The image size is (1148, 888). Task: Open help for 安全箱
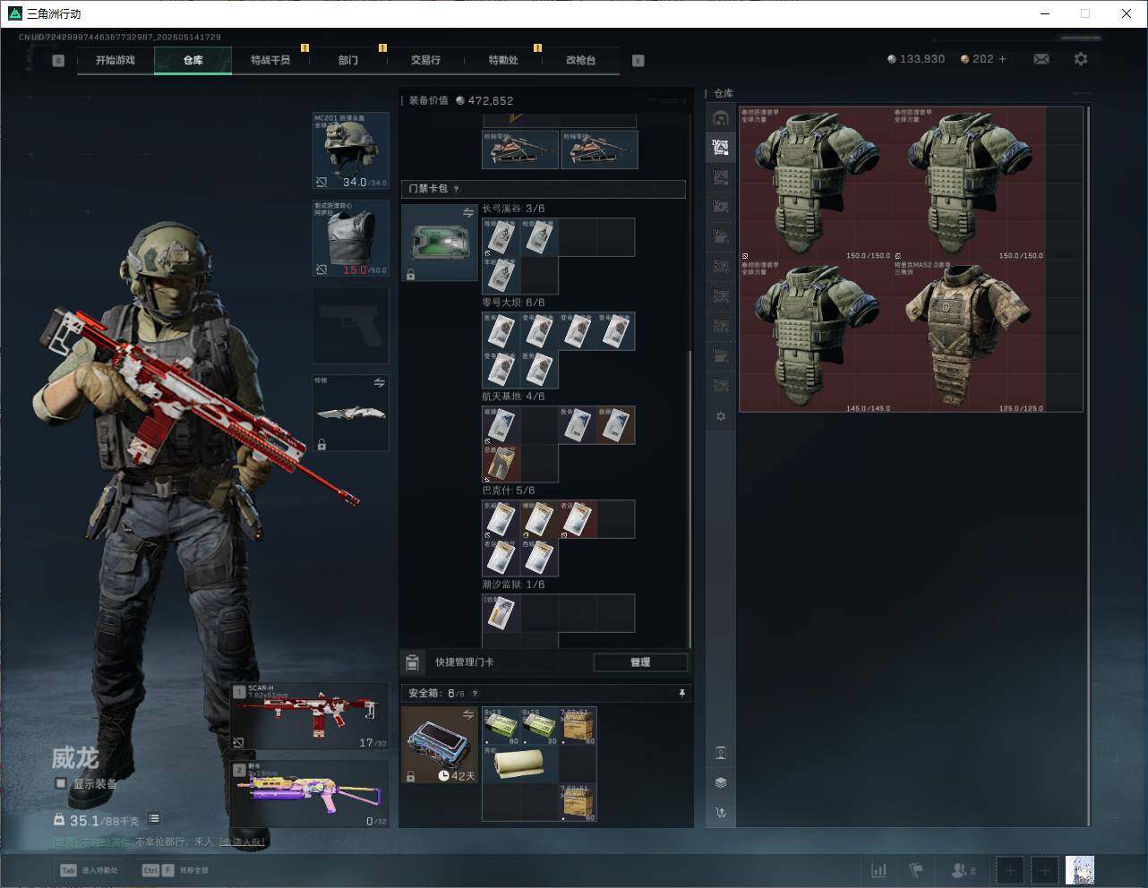pyautogui.click(x=475, y=693)
